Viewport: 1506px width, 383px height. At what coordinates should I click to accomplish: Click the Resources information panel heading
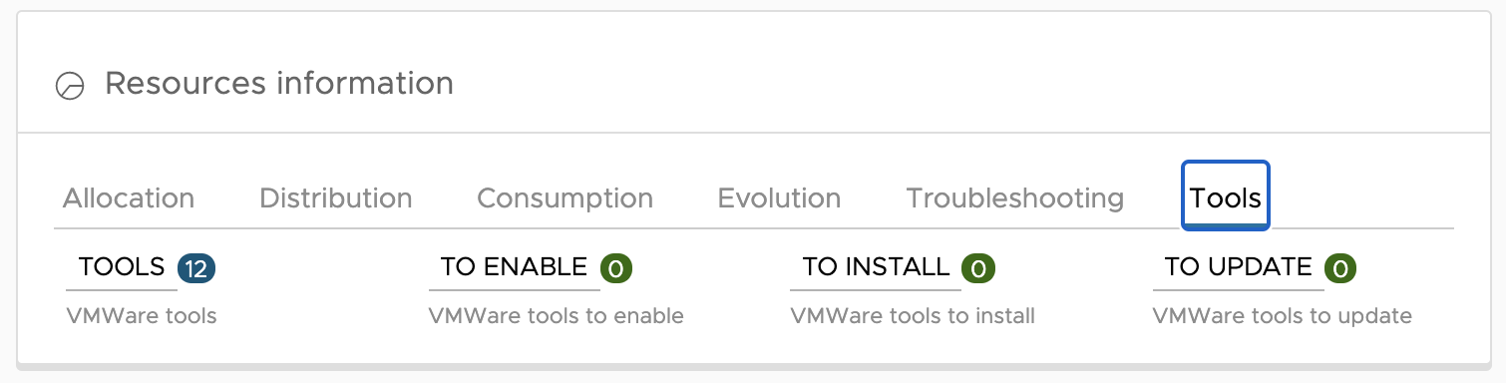coord(279,83)
